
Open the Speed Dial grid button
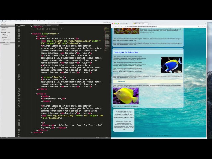122,26
